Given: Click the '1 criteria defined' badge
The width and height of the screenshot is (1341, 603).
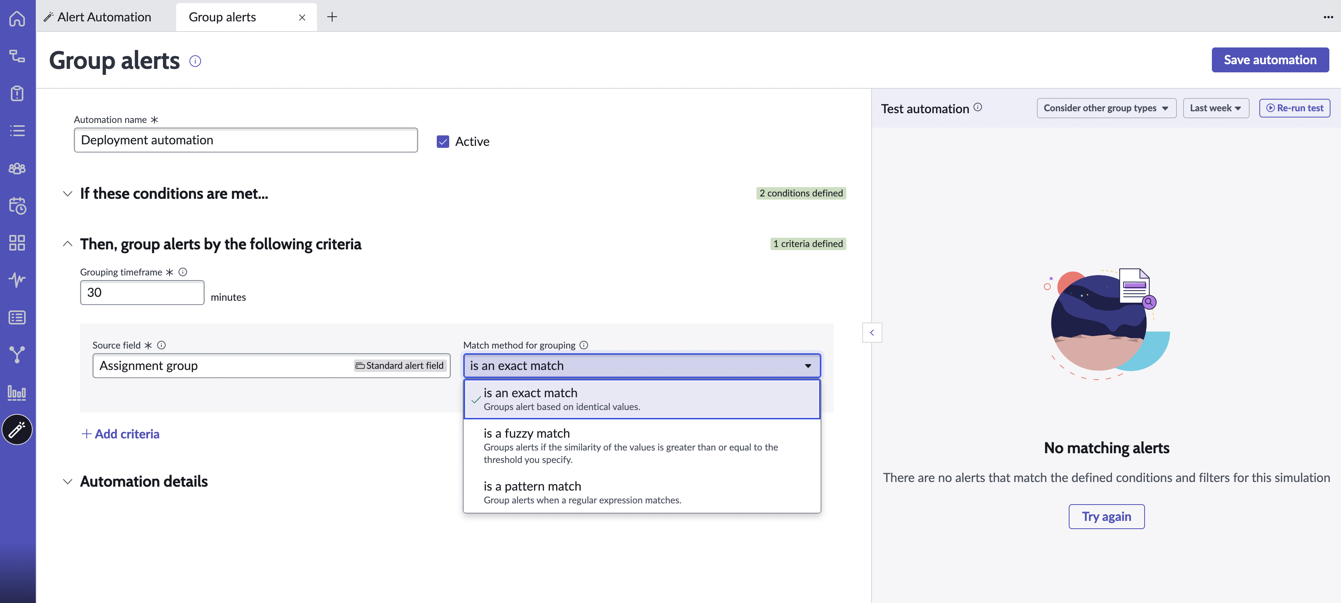Looking at the screenshot, I should pyautogui.click(x=808, y=244).
